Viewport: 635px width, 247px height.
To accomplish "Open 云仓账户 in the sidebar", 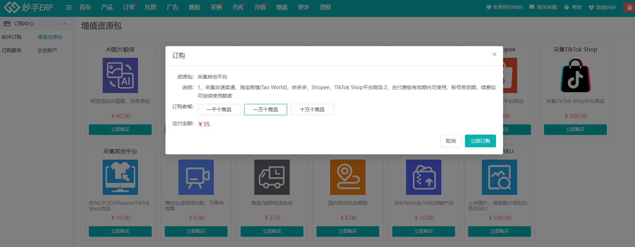I will click(47, 50).
